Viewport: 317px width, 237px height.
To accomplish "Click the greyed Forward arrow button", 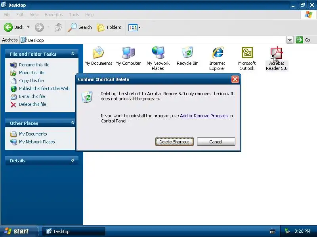I will point(39,27).
